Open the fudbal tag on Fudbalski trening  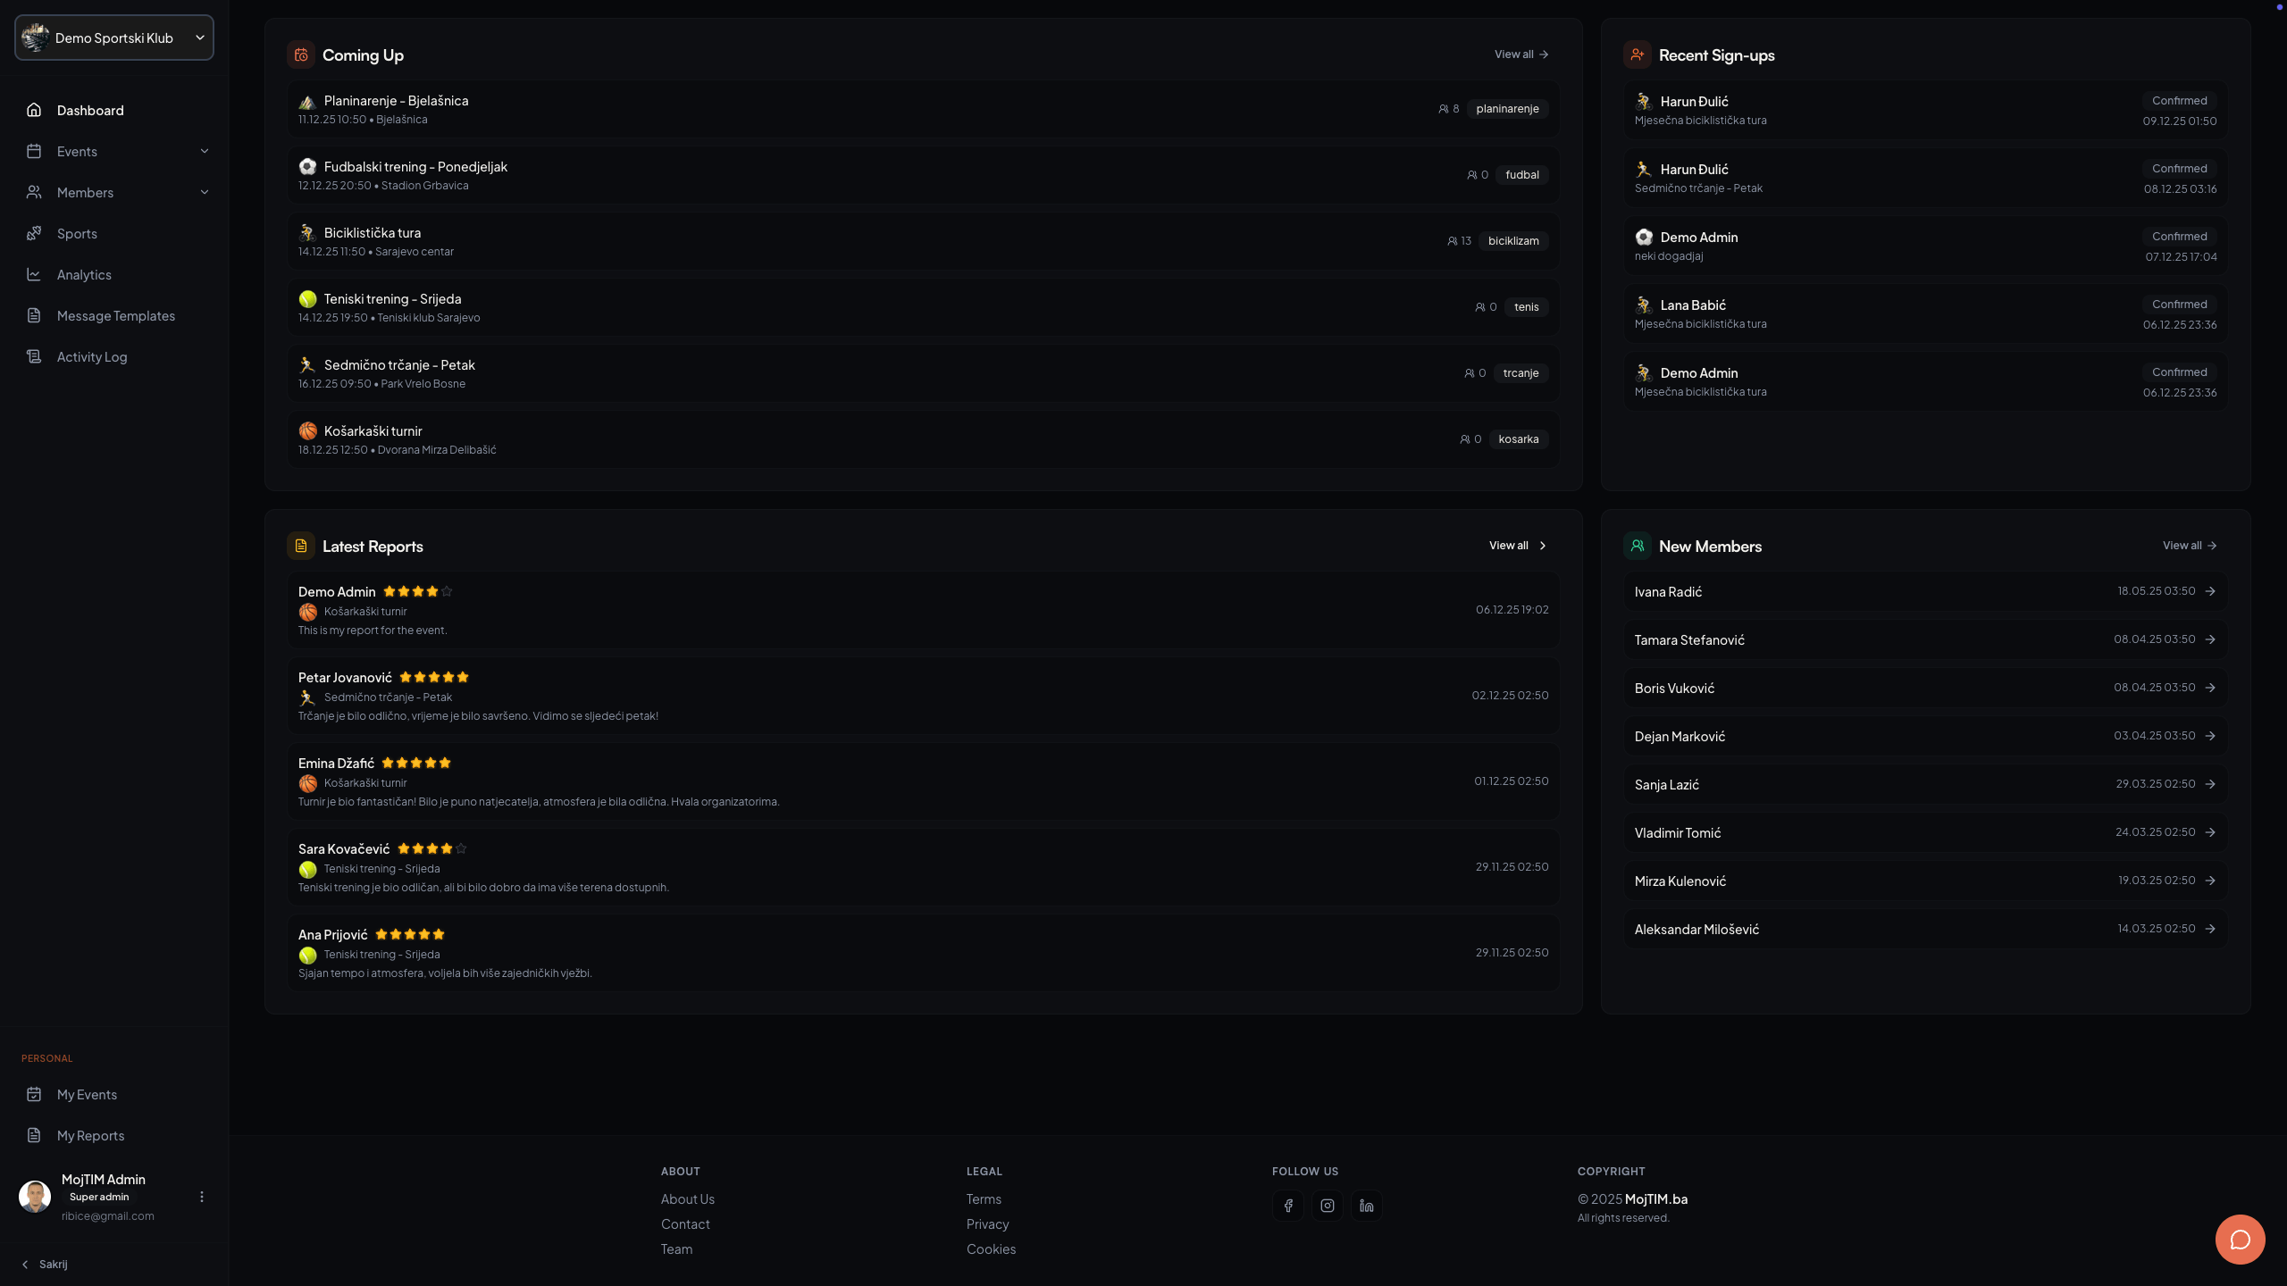(x=1521, y=174)
